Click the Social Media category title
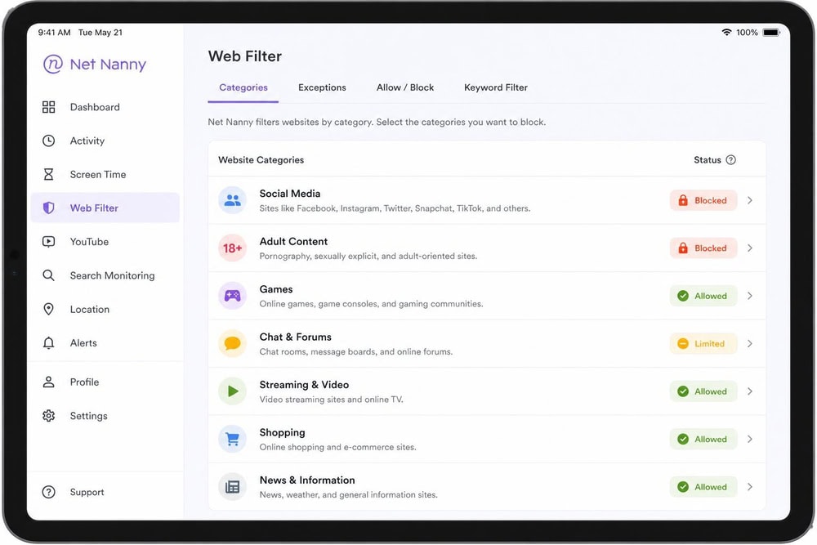 point(290,194)
